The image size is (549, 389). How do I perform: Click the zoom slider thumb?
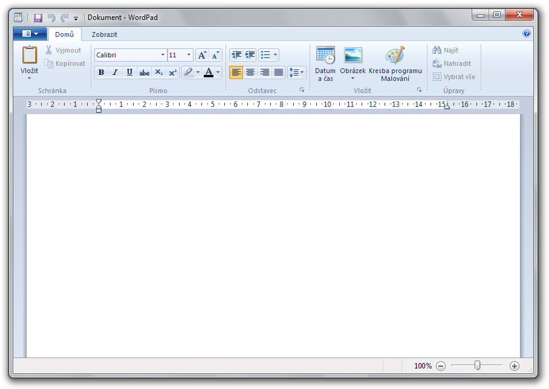coord(477,365)
